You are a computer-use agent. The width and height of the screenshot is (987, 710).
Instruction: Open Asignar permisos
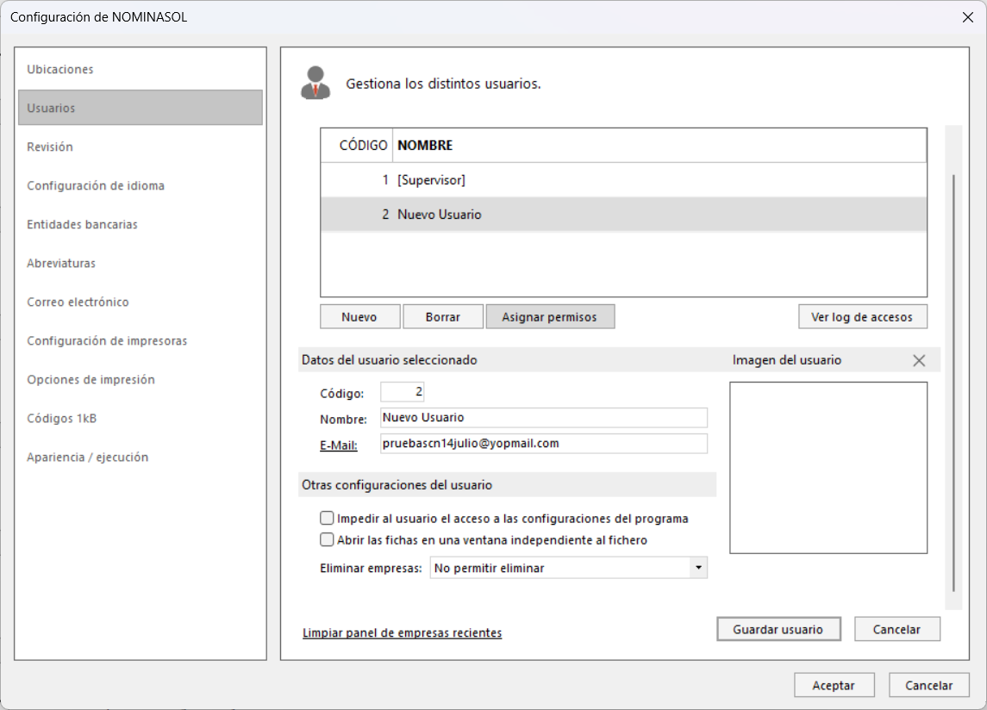coord(549,316)
